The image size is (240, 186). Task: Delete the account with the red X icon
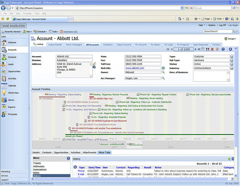(212, 49)
